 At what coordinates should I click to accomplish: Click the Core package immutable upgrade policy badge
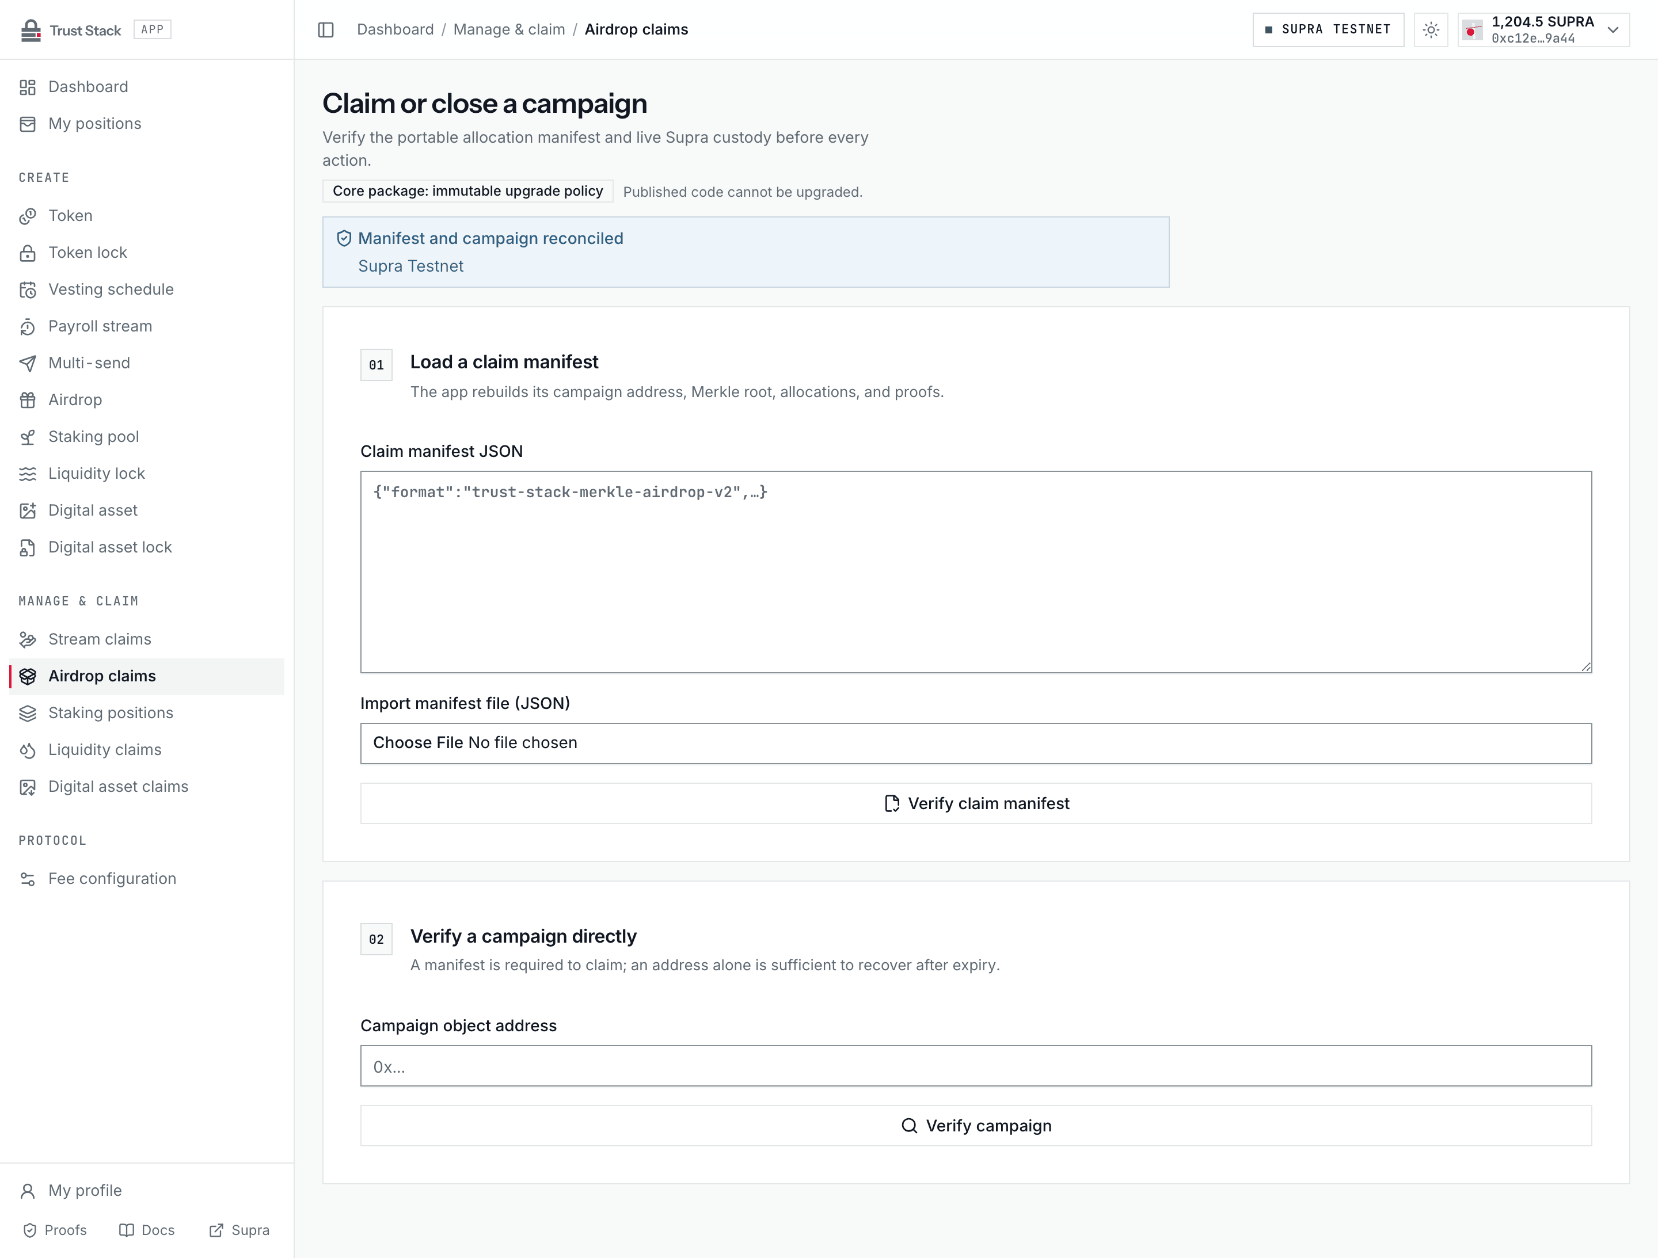pos(467,191)
